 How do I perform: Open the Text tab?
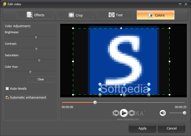(115, 15)
